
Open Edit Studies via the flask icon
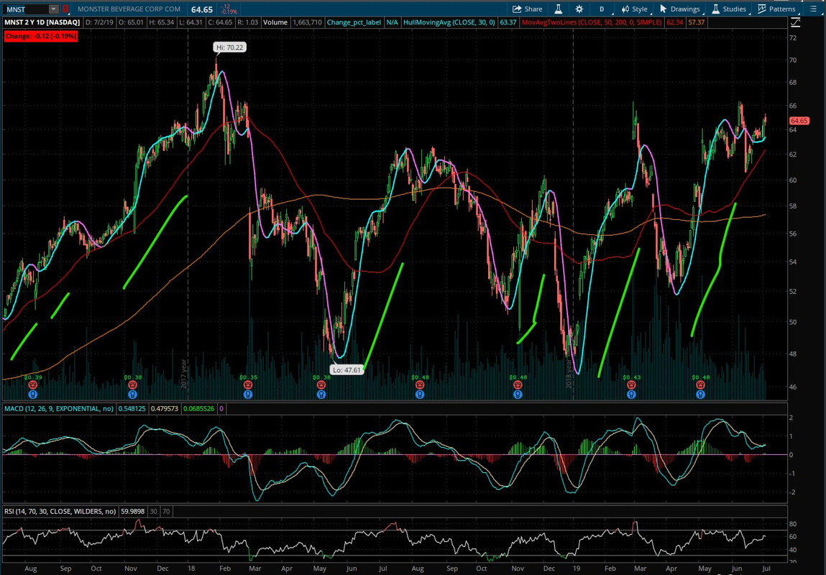pyautogui.click(x=558, y=9)
